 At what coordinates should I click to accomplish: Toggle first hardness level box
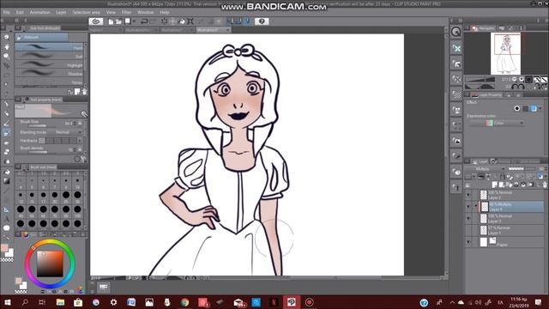point(42,141)
